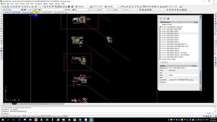The height and width of the screenshot is (122, 217).
Task: Click the Attach DWG icon in External References palette
Action: click(x=161, y=18)
